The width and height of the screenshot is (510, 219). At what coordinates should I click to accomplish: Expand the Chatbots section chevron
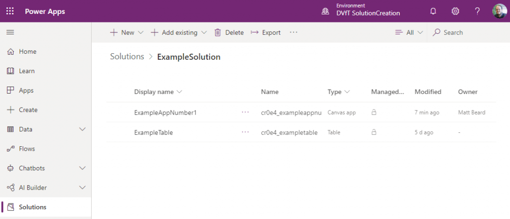point(83,168)
